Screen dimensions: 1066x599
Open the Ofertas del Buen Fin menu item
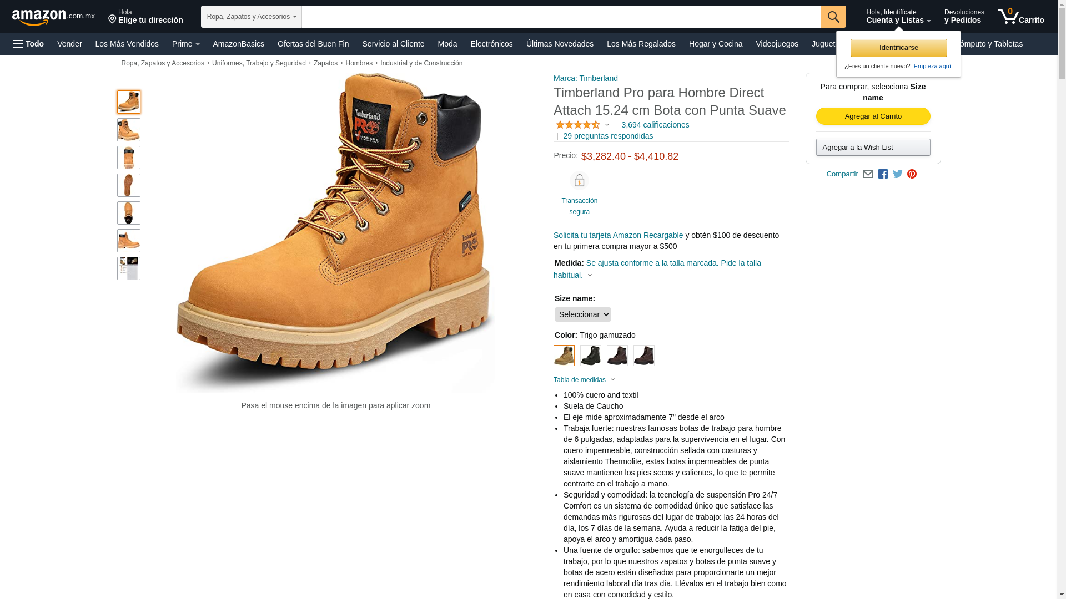coord(313,44)
